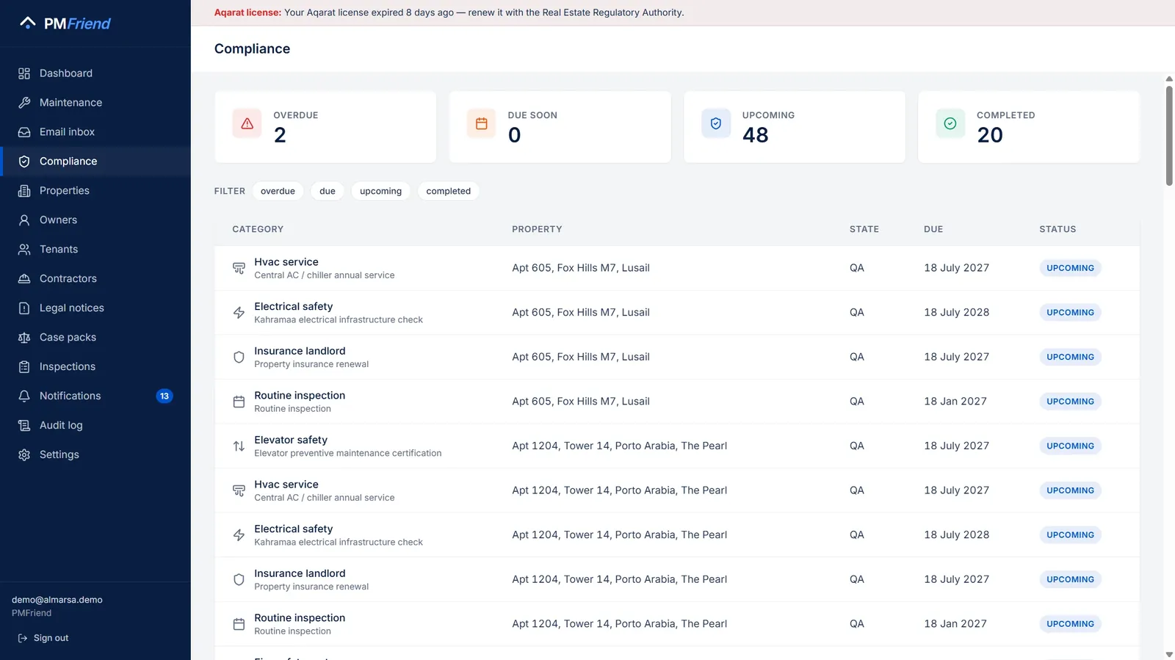
Task: Click the Legal notices document icon
Action: coord(24,308)
